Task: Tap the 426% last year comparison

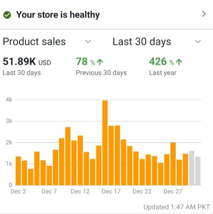Action: click(158, 62)
